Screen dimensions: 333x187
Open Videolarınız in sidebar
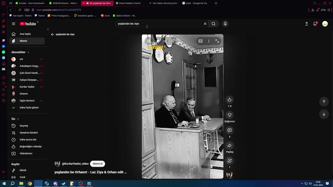(27, 153)
